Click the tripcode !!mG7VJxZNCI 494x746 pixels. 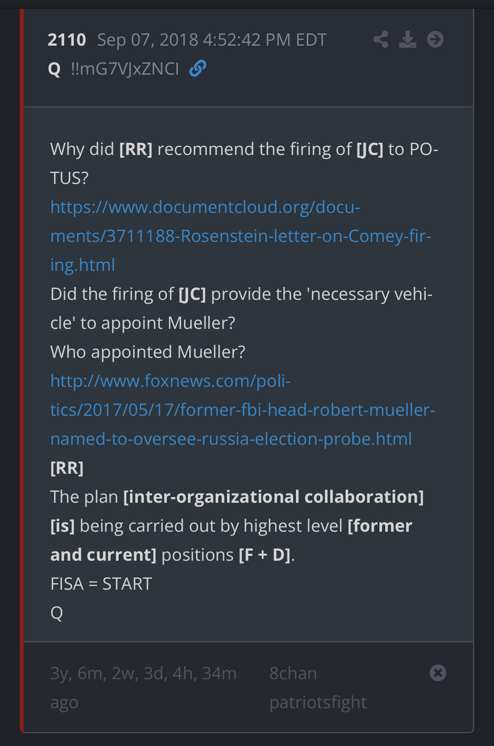pos(125,69)
